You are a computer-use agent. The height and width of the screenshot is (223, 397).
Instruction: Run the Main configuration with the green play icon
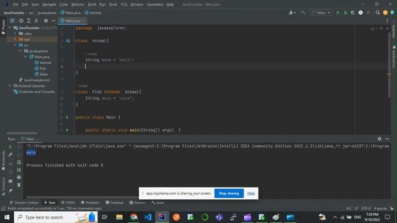tap(337, 12)
